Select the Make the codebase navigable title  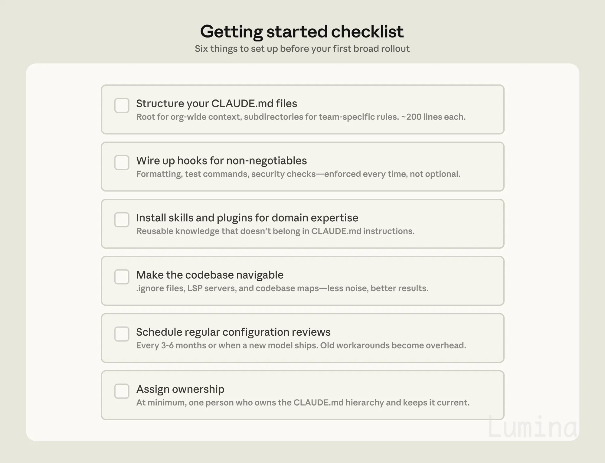[x=210, y=275]
